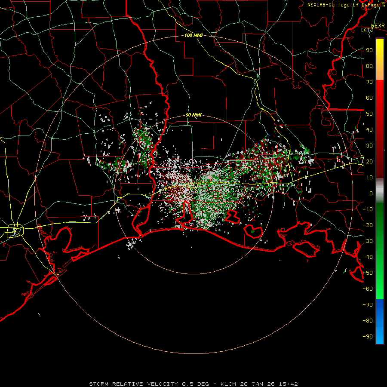The image size is (387, 387).
Task: Click the -20 value on velocity scale
Action: click(x=368, y=225)
